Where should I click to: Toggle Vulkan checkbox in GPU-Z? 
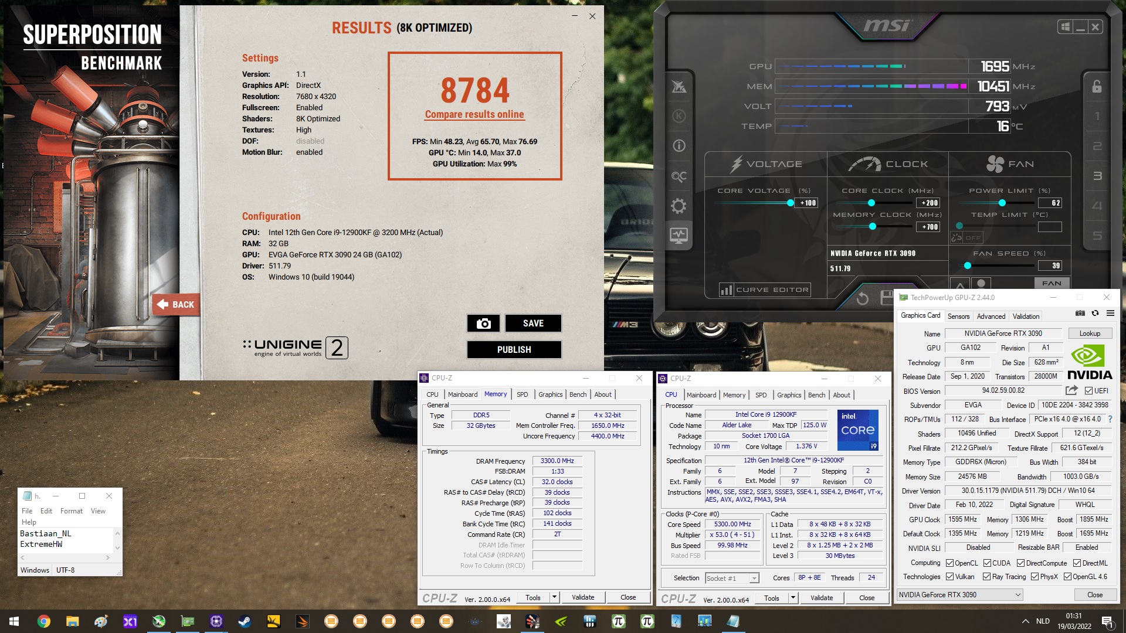click(x=949, y=577)
